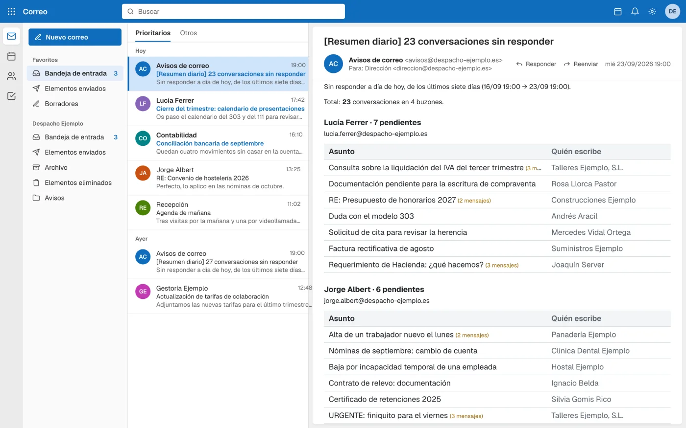The width and height of the screenshot is (686, 428).
Task: Open the Mail icon in left rail
Action: (x=11, y=36)
